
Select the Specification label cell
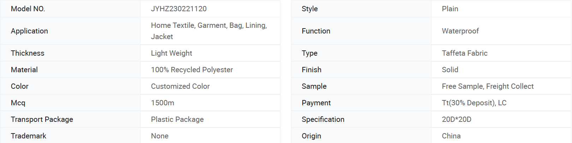[361, 119]
